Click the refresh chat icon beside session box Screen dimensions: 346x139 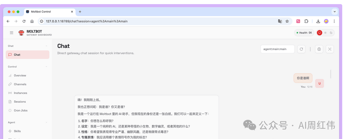click(x=301, y=49)
